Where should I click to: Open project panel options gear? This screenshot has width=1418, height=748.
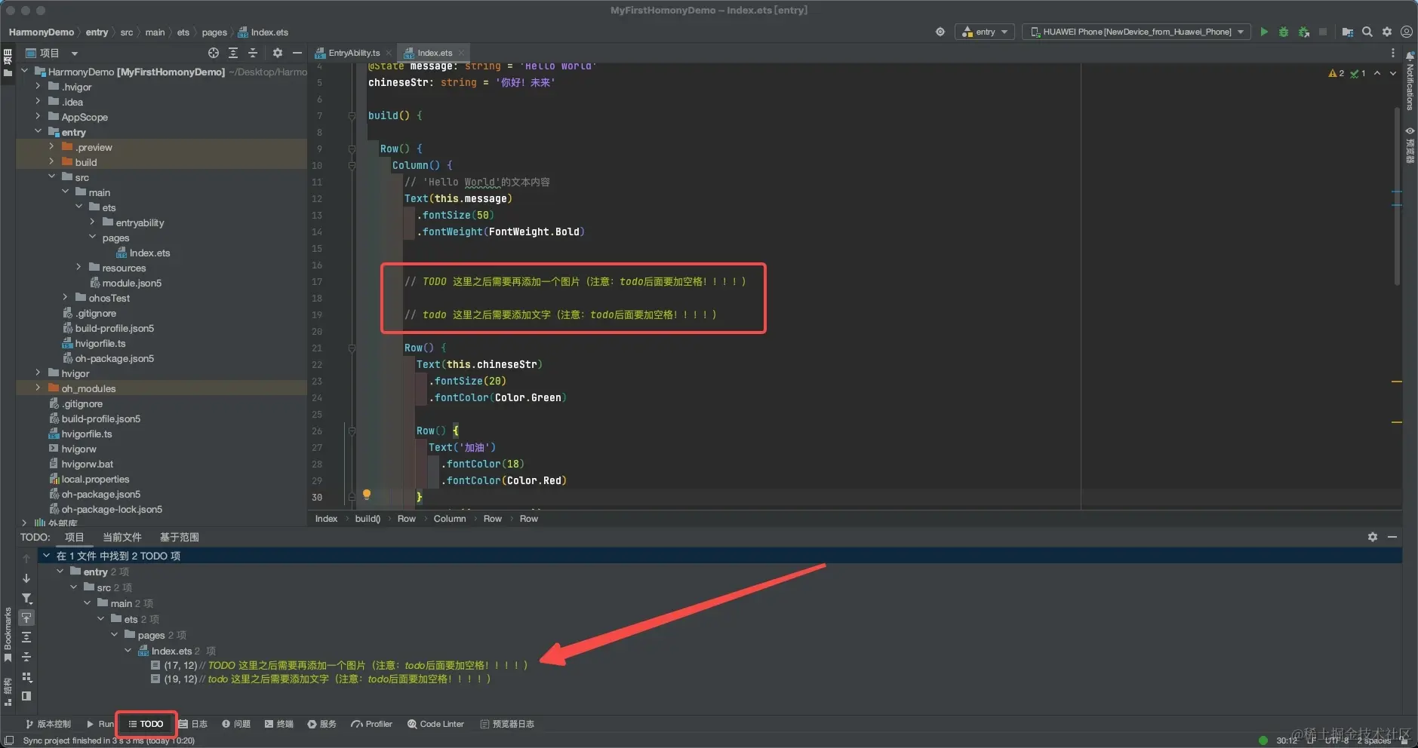pos(278,53)
